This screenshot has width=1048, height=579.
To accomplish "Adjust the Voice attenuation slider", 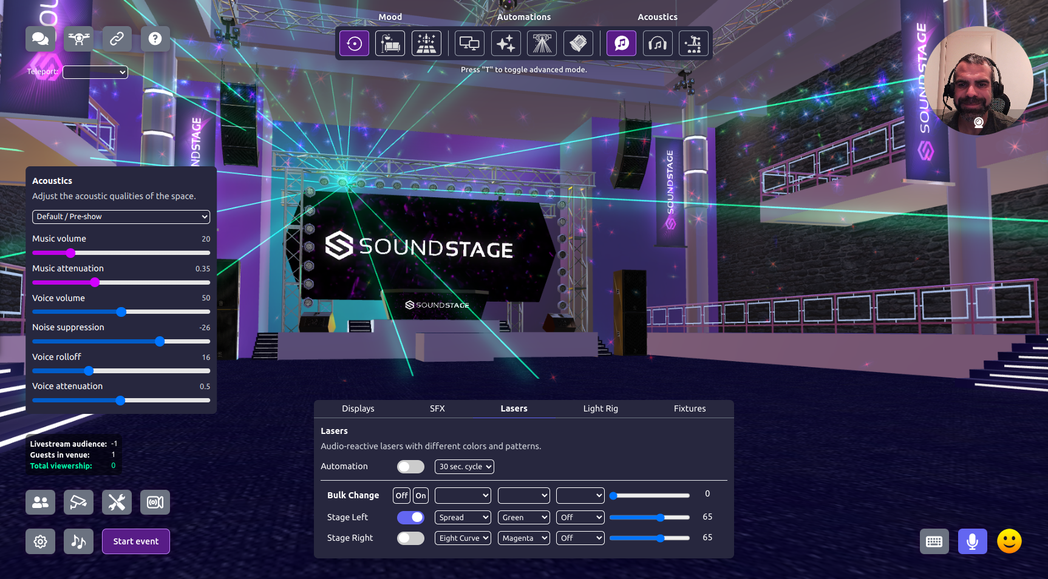I will click(x=121, y=401).
